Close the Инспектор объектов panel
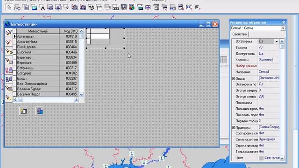Screen dimensions: 299x168 click(x=284, y=22)
